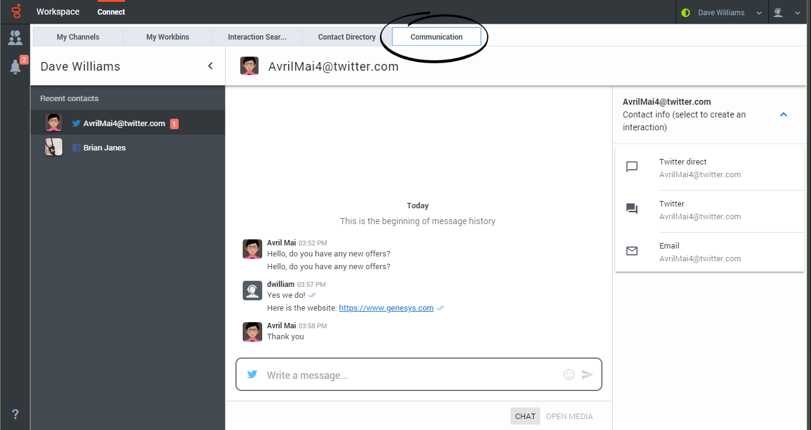811x430 pixels.
Task: Click the help question mark icon
Action: [15, 415]
